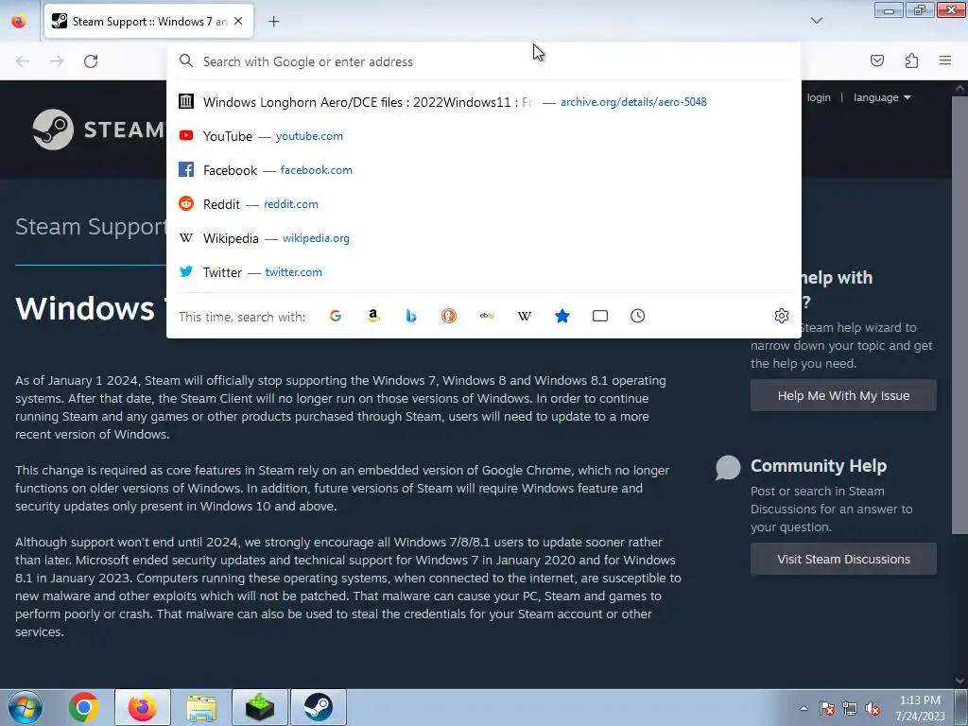Close the Steam Support tab
The image size is (968, 726).
point(238,21)
